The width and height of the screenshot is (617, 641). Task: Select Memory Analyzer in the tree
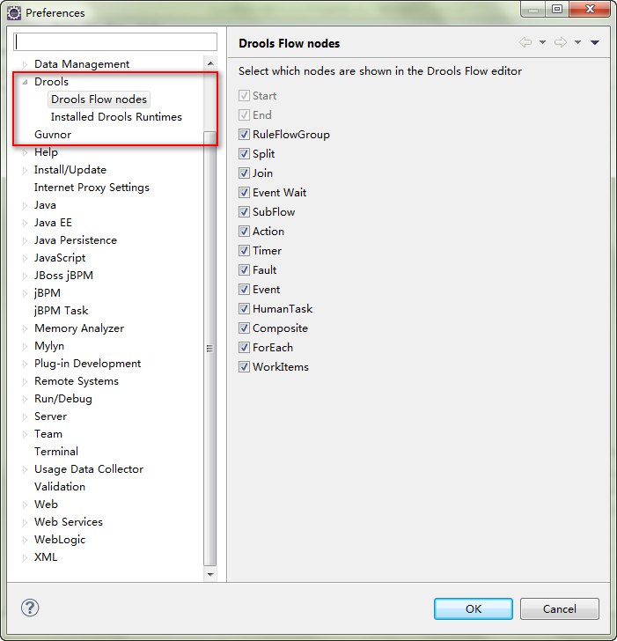(x=79, y=328)
